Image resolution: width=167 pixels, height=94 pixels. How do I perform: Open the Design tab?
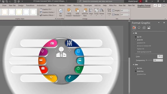[21, 5]
